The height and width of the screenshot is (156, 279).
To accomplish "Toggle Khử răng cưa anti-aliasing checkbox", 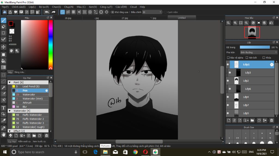I will coord(113,12).
